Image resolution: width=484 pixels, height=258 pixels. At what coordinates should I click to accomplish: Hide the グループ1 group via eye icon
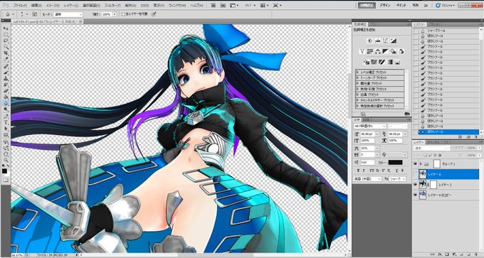click(416, 163)
